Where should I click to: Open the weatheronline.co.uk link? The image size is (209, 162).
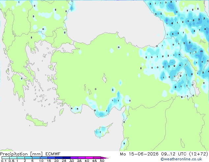[x=181, y=159]
